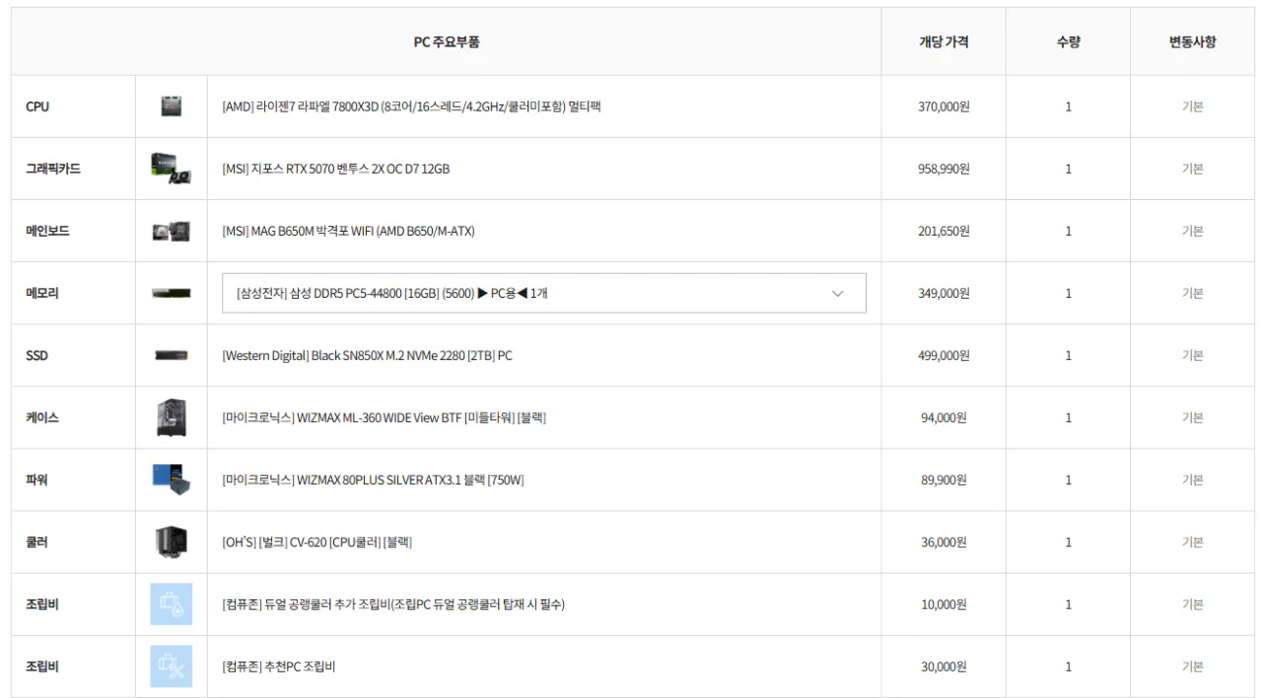This screenshot has height=698, width=1262.
Task: Click the quantity 1 in the SSD row
Action: pyautogui.click(x=1068, y=355)
